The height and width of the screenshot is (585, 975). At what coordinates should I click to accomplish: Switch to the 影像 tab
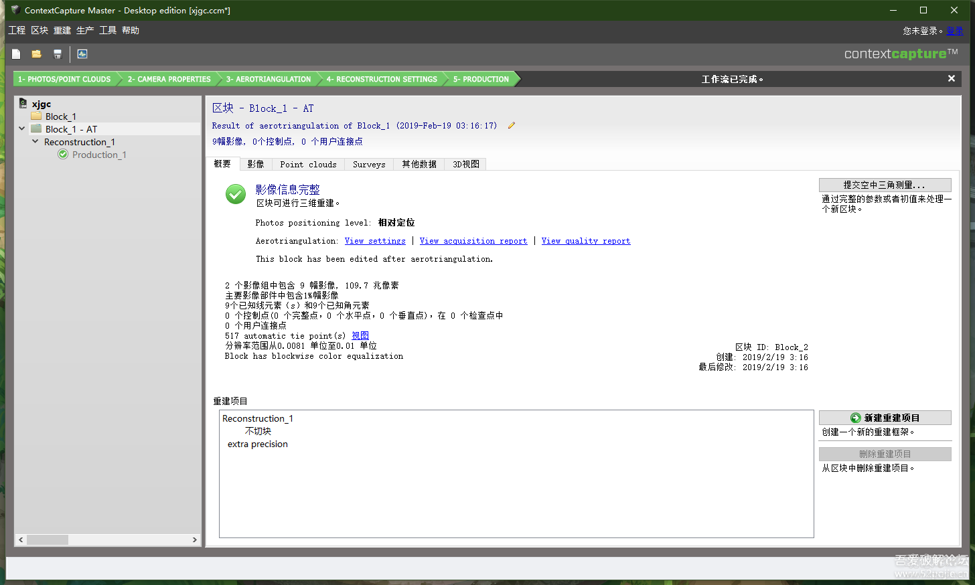(256, 164)
